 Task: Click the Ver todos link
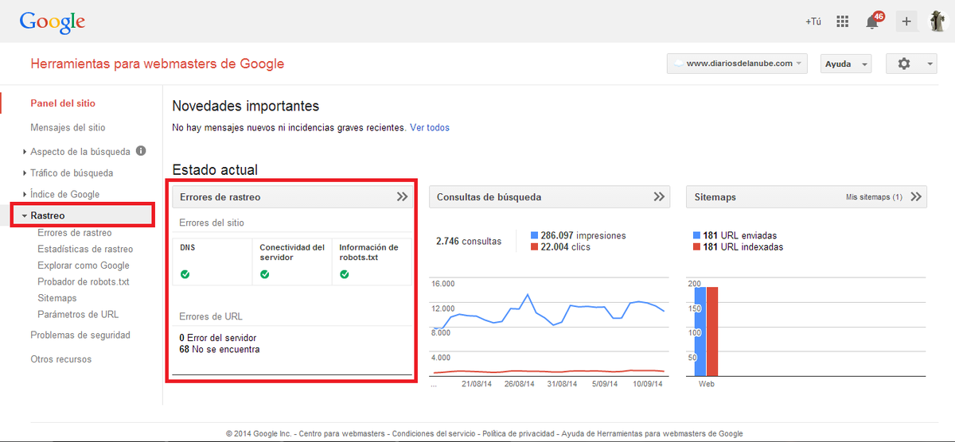(x=430, y=127)
